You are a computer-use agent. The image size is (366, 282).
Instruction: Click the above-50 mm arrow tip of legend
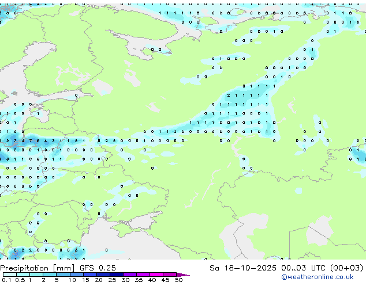pyautogui.click(x=183, y=275)
